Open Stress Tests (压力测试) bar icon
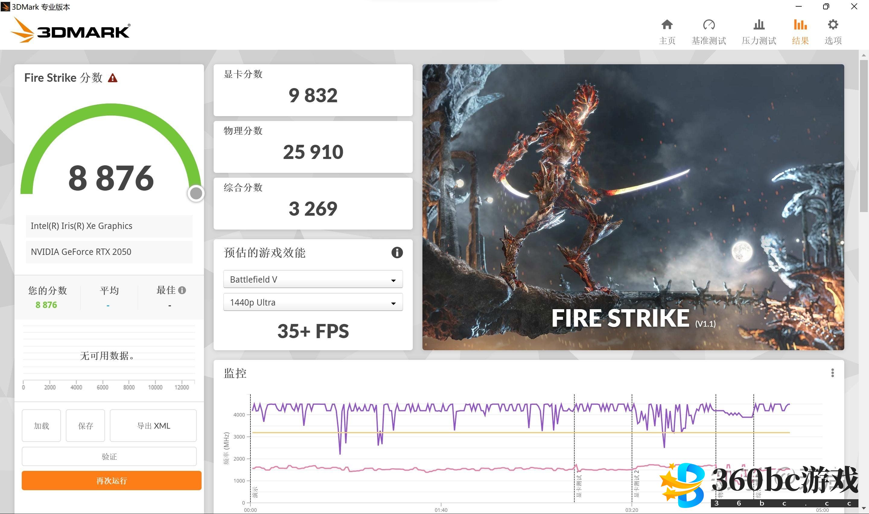 (x=759, y=25)
